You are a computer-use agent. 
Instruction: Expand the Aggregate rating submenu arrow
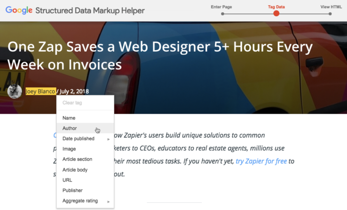click(x=108, y=202)
